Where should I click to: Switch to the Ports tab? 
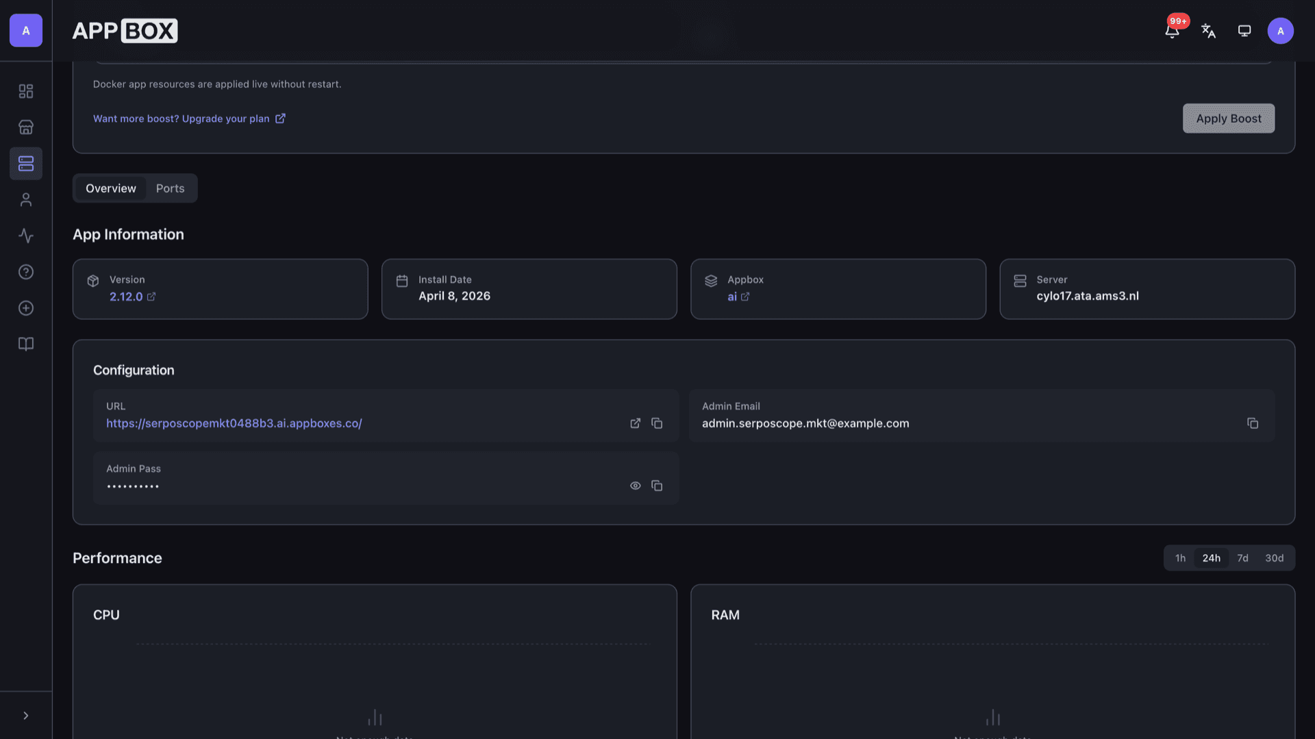point(170,188)
